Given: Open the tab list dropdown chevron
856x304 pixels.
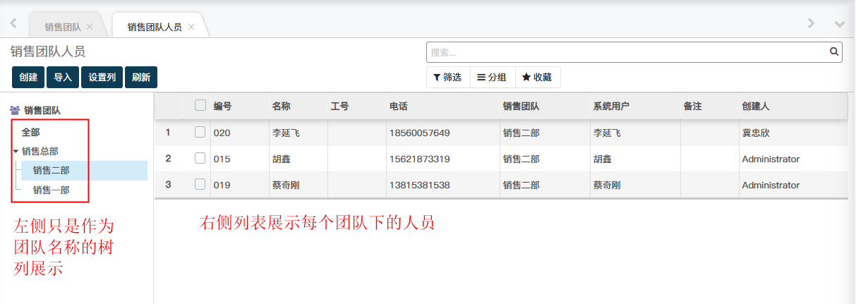Looking at the screenshot, I should point(839,24).
